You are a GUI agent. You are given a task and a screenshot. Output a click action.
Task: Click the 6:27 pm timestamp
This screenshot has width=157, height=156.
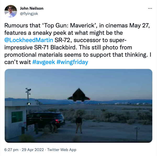11,150
